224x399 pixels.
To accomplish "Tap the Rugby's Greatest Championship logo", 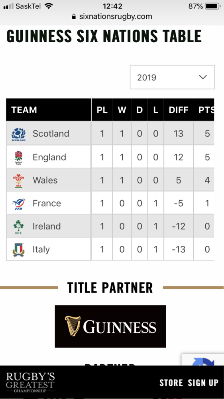I will click(x=30, y=383).
